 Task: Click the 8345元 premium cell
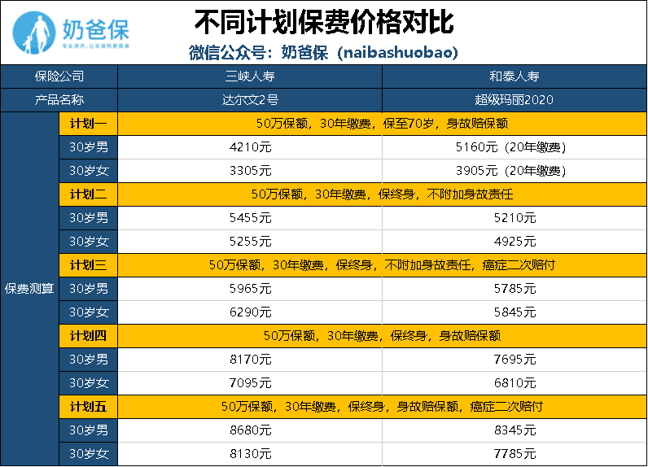click(514, 430)
